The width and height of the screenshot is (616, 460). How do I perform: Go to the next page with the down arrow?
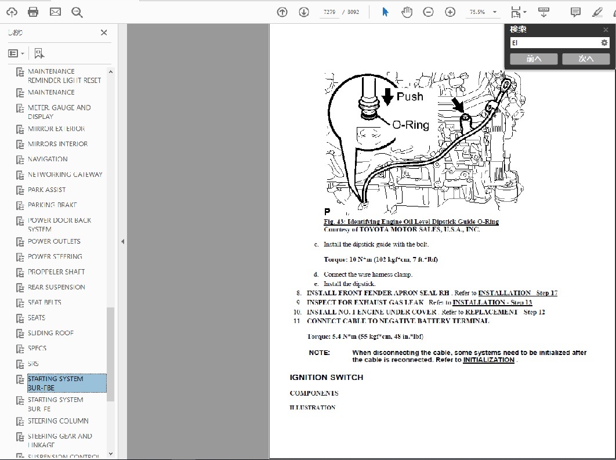[304, 12]
